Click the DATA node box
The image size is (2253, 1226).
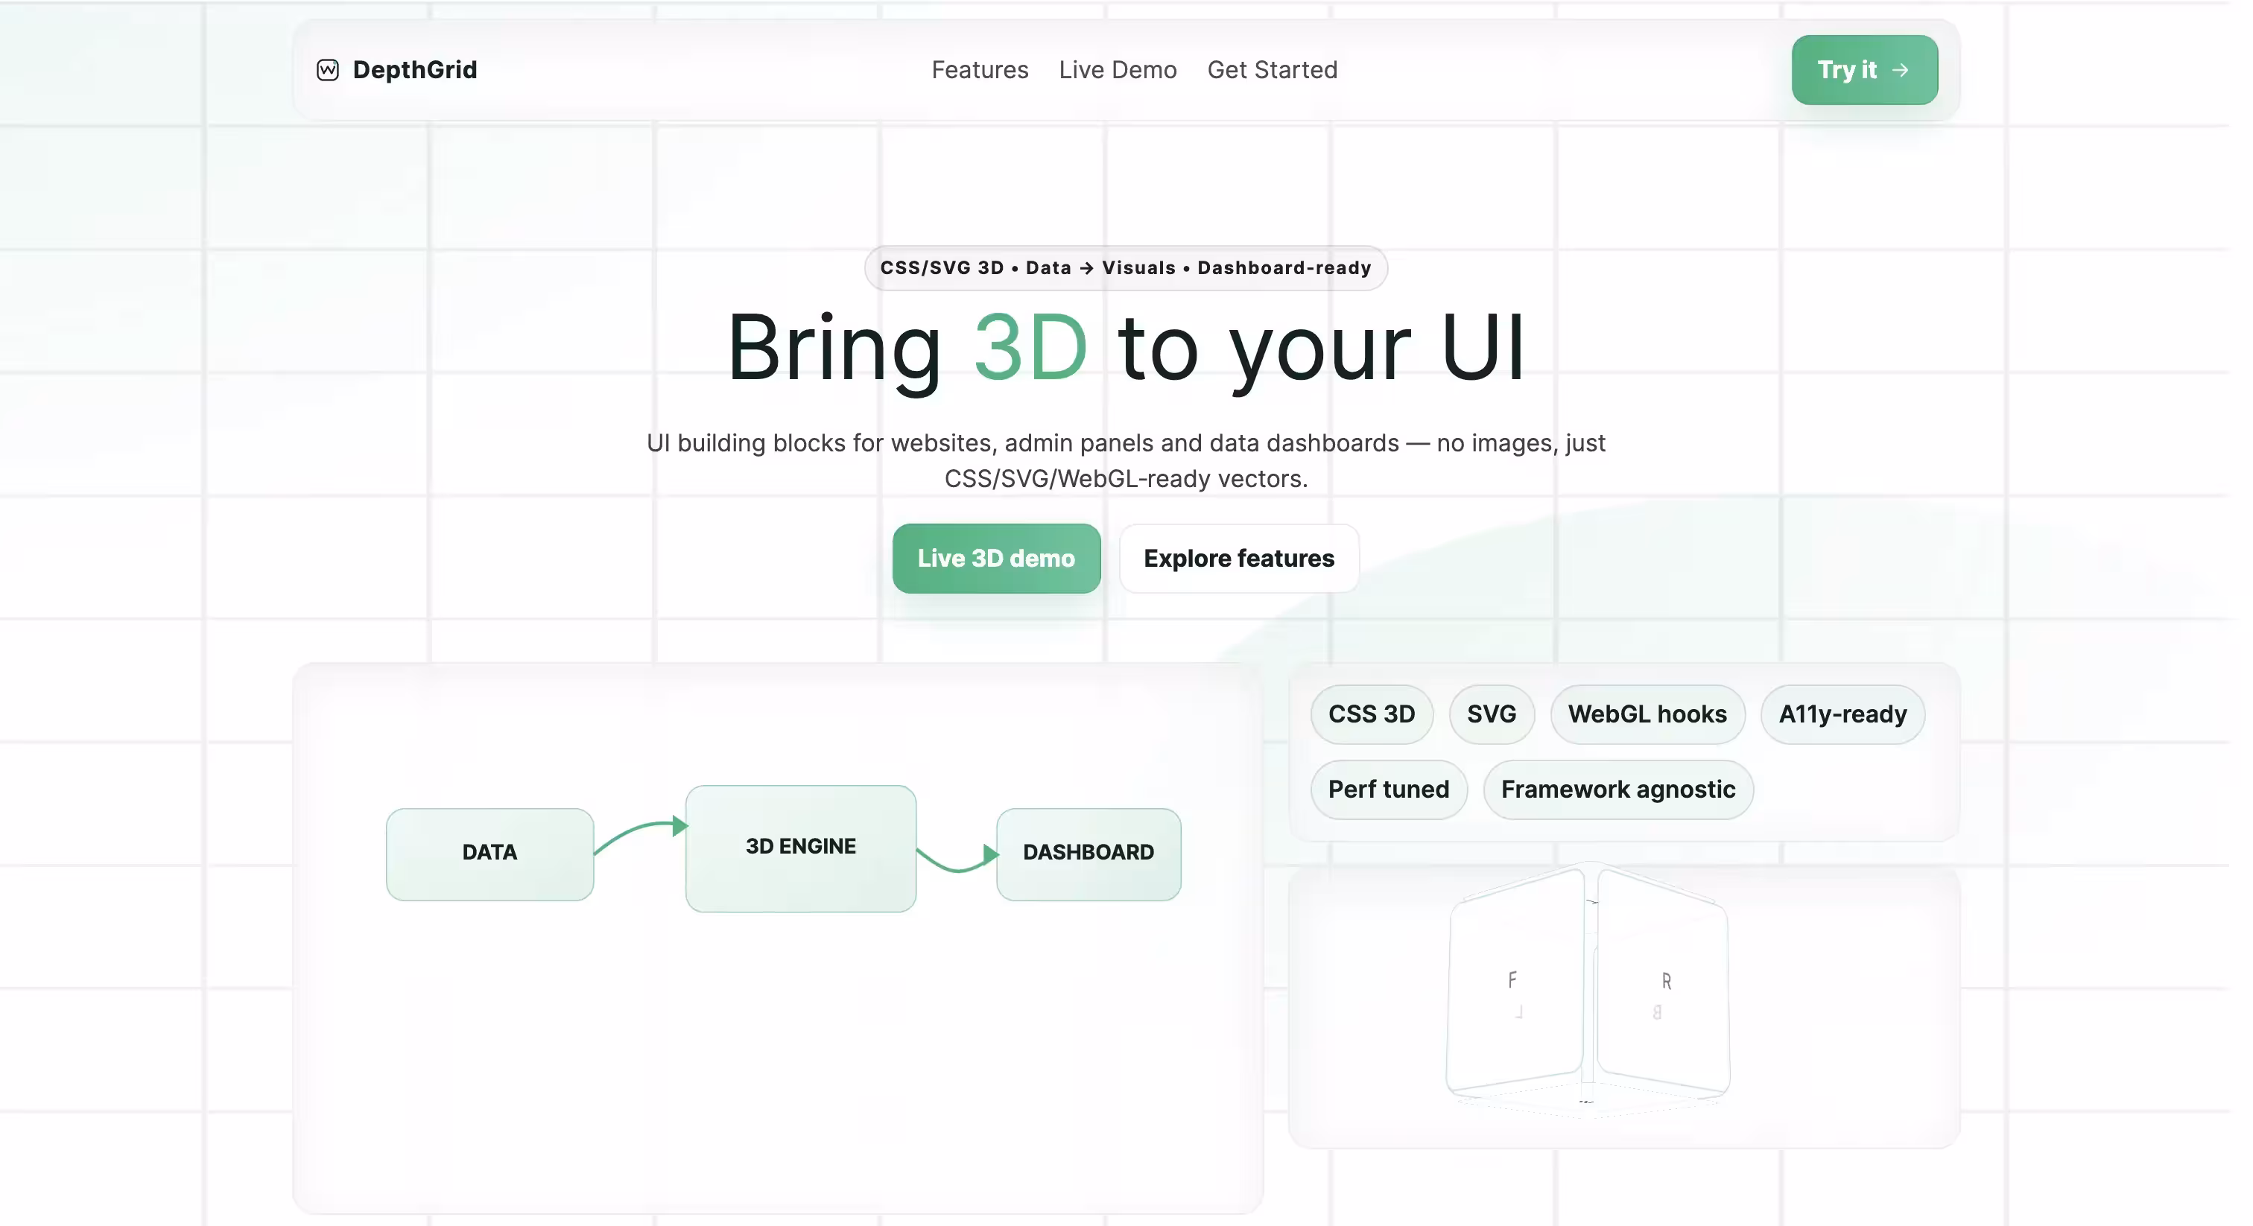[x=489, y=854]
